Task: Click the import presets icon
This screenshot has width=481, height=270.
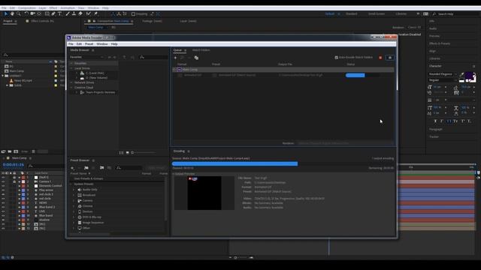Action: coord(102,168)
